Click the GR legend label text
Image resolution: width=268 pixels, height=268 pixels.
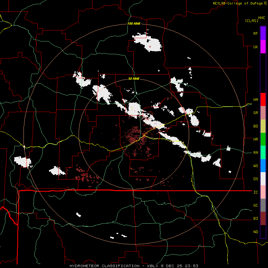[x=255, y=113]
